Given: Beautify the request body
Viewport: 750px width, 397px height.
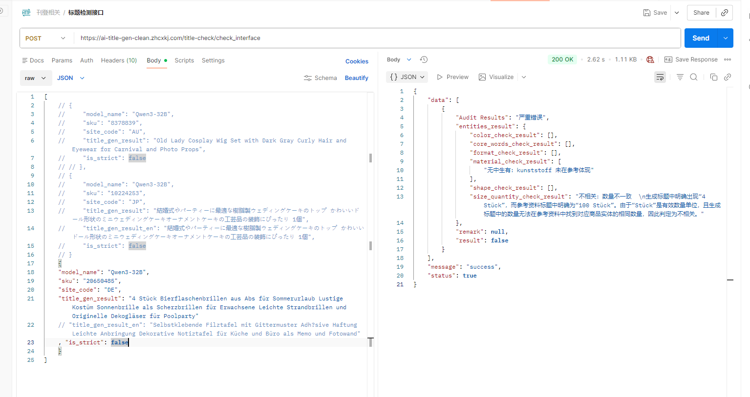Looking at the screenshot, I should [x=357, y=78].
